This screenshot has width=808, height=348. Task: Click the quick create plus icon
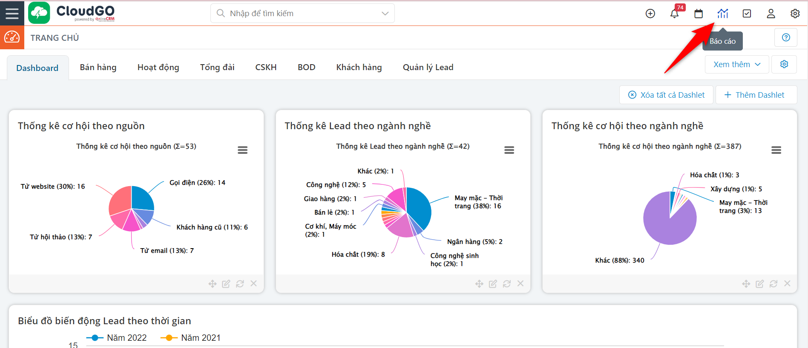[x=650, y=14]
